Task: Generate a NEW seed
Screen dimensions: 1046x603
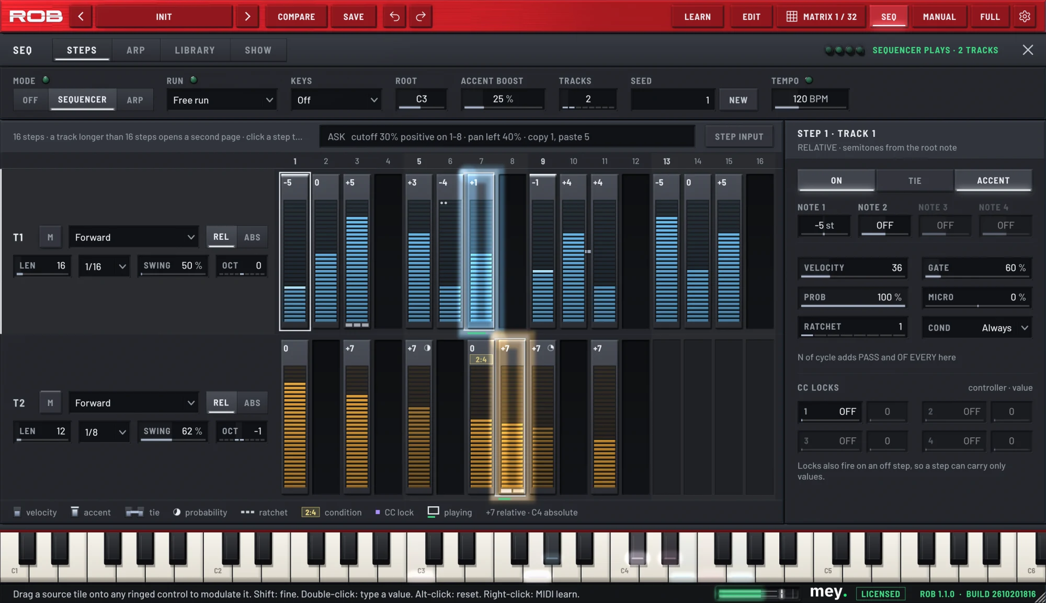Action: click(738, 100)
